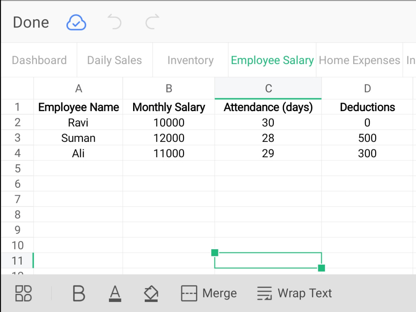416x312 pixels.
Task: Open the font color tool
Action: coord(115,293)
